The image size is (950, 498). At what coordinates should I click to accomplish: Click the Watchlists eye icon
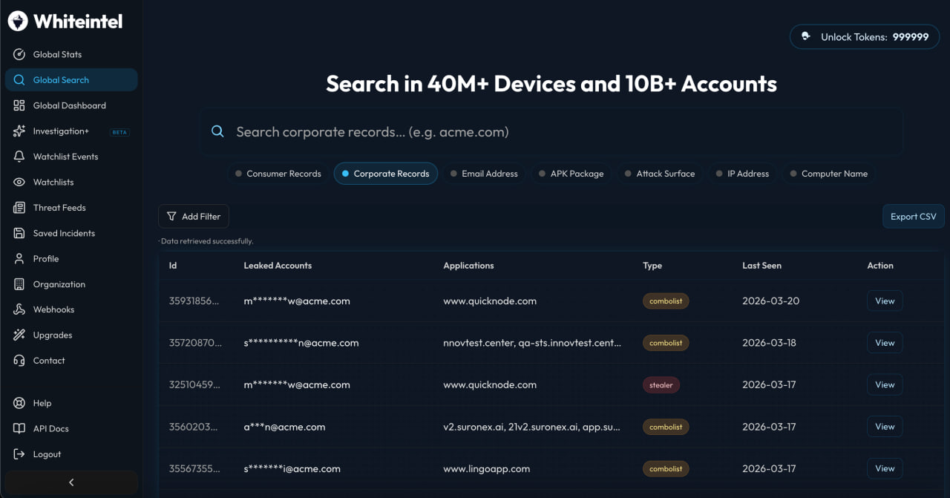[19, 182]
